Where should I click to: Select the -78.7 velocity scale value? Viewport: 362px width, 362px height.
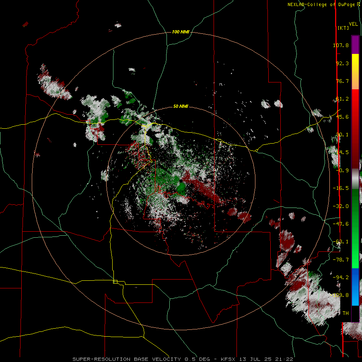[341, 259]
